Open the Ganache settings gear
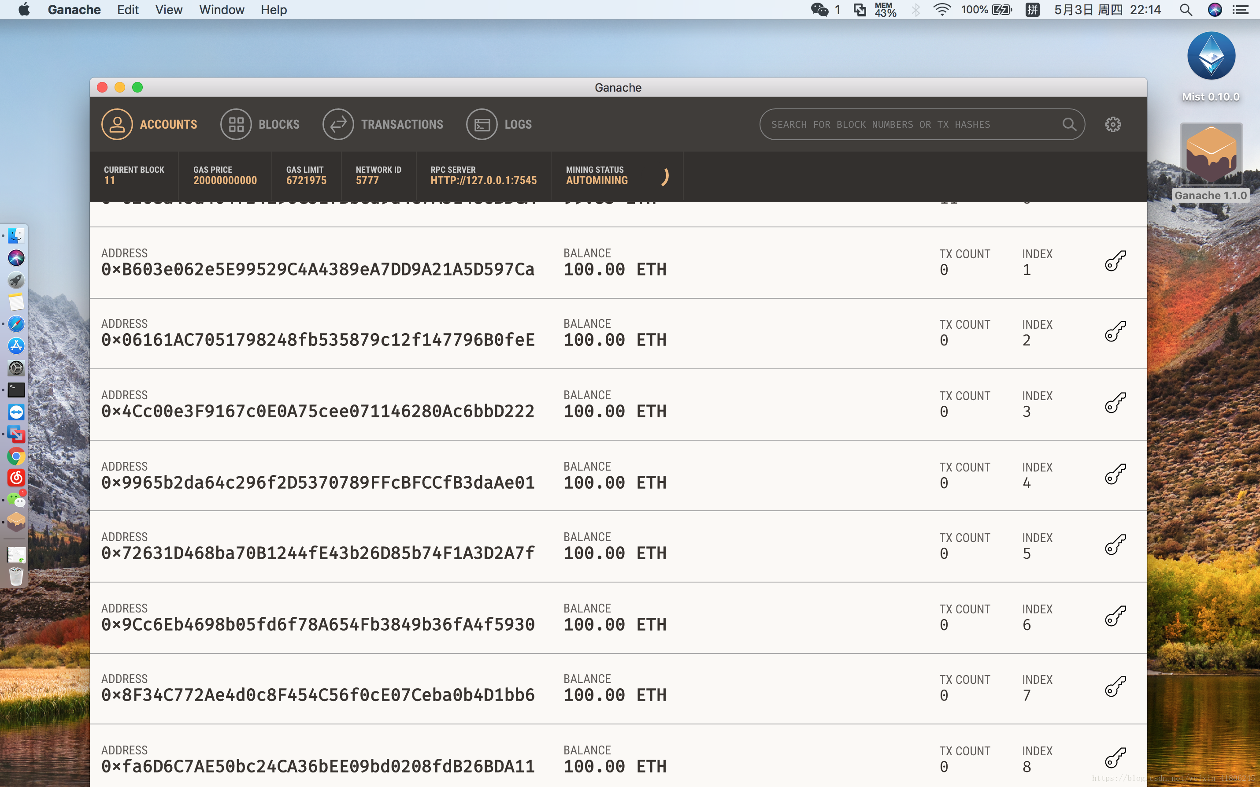Image resolution: width=1260 pixels, height=787 pixels. pyautogui.click(x=1113, y=124)
